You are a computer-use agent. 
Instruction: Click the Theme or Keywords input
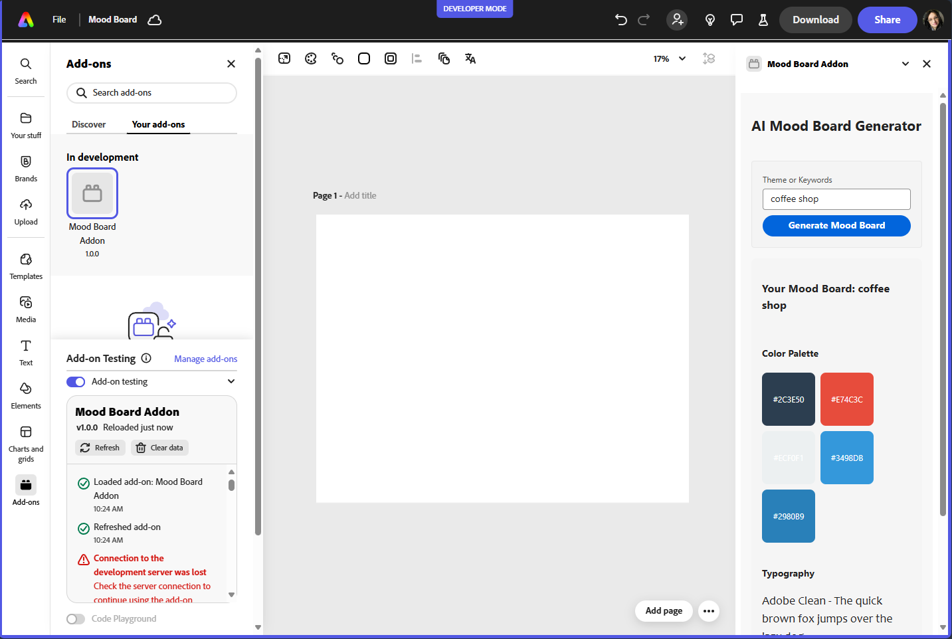pyautogui.click(x=836, y=199)
